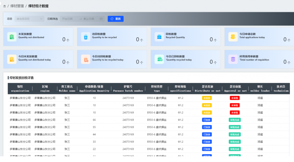This screenshot has height=162, width=294.
Task: Click the 今日待回收数量 orange icon
Action: [86, 59]
